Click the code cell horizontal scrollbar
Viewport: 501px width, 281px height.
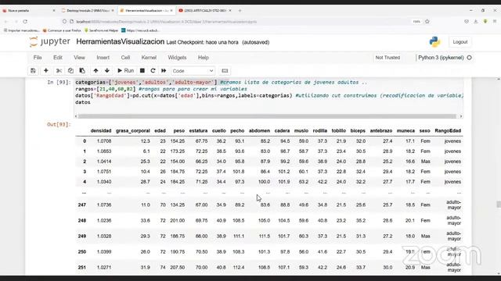267,116
